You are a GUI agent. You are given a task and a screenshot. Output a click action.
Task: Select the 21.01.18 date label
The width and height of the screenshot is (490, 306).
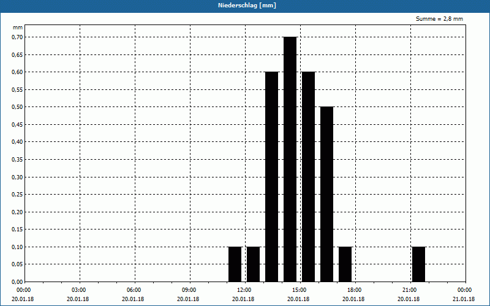(464, 299)
